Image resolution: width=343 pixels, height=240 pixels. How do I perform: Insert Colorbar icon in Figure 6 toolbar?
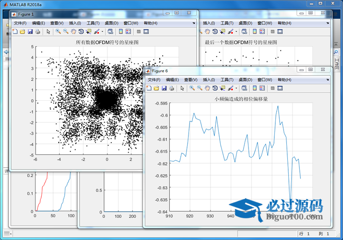tap(255, 88)
